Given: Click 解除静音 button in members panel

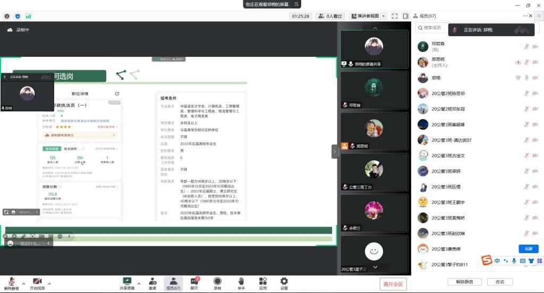Looking at the screenshot, I should point(464,281).
